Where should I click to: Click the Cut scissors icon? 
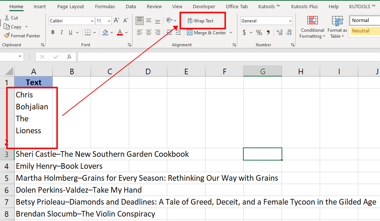pyautogui.click(x=7, y=18)
